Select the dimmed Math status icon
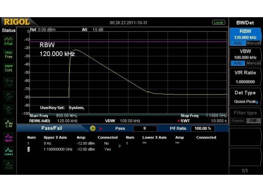This screenshot has width=263, height=192. coord(9,165)
